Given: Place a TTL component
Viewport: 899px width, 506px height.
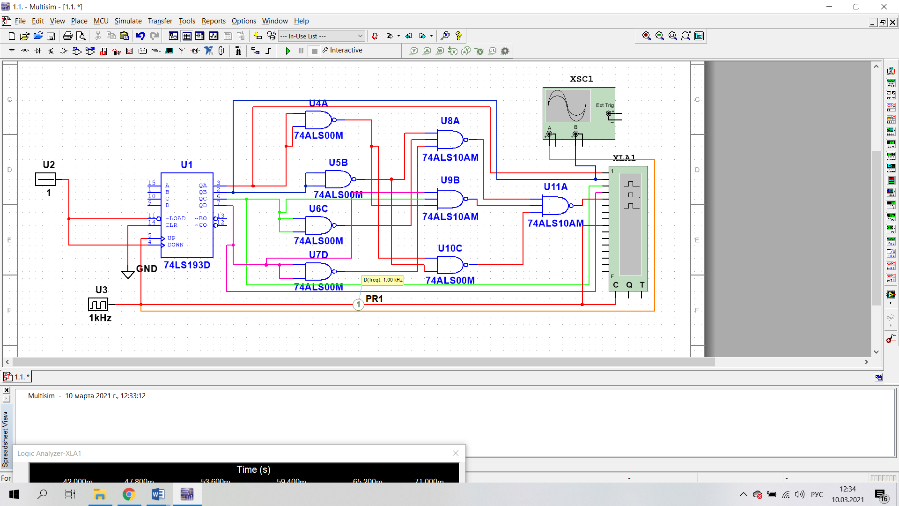Looking at the screenshot, I should [77, 51].
